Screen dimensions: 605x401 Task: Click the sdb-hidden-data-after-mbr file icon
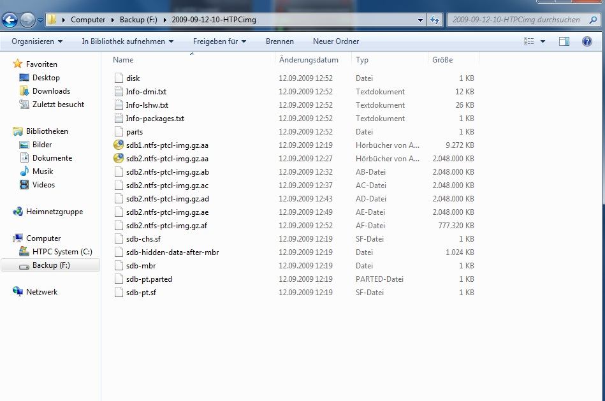(x=119, y=252)
